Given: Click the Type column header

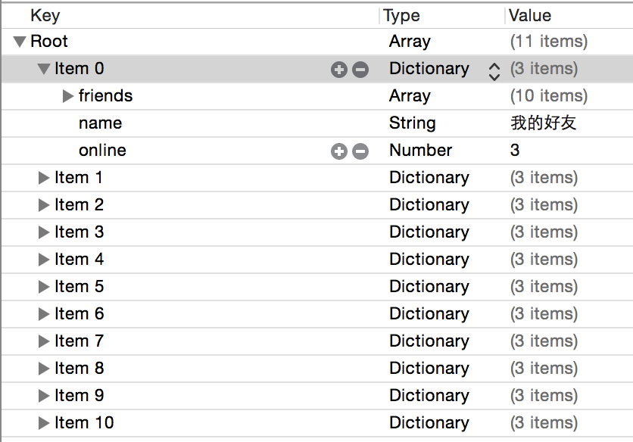Looking at the screenshot, I should click(x=401, y=15).
